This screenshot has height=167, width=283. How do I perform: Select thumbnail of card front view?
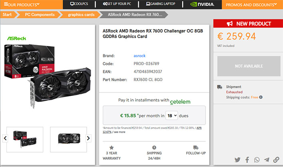(69, 139)
